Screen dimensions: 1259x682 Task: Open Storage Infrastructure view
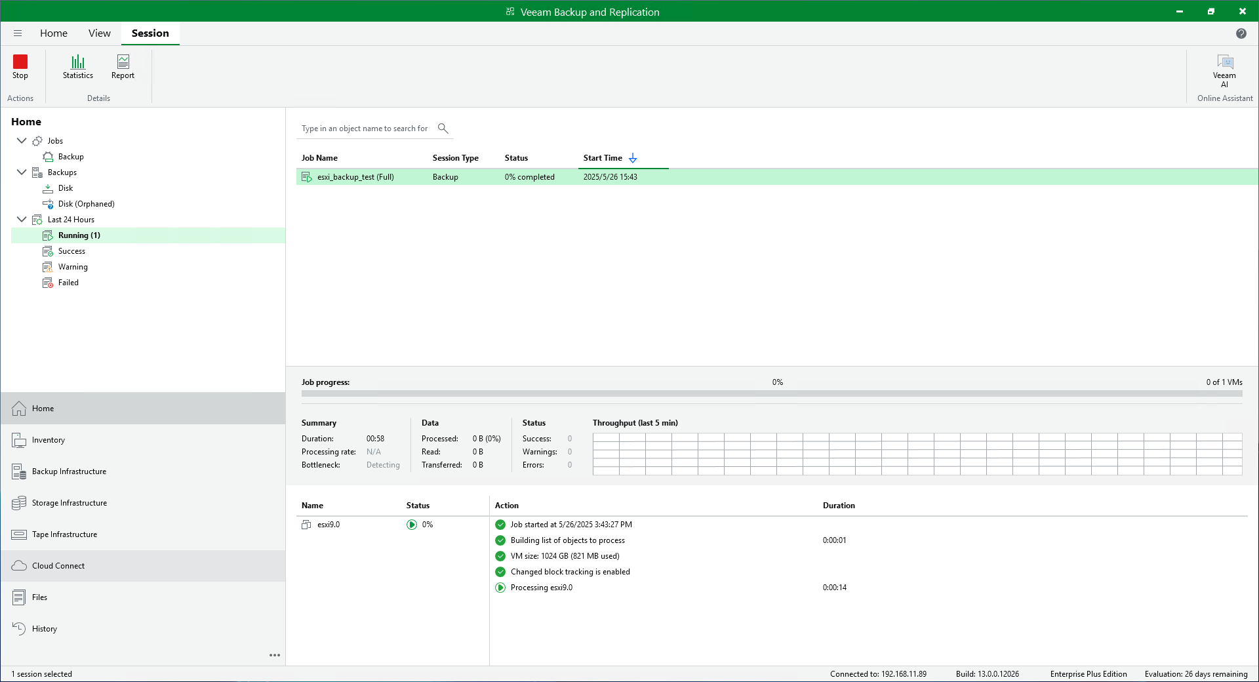coord(143,503)
